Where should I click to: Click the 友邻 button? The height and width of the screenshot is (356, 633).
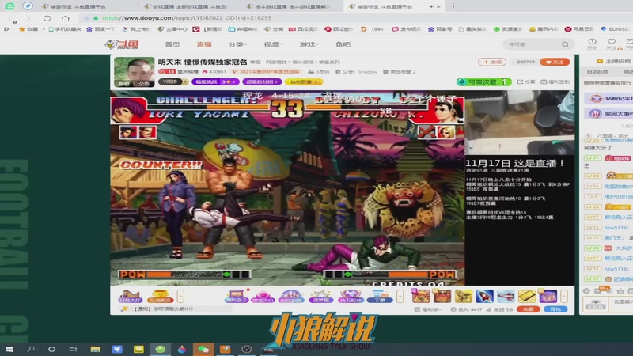492,62
